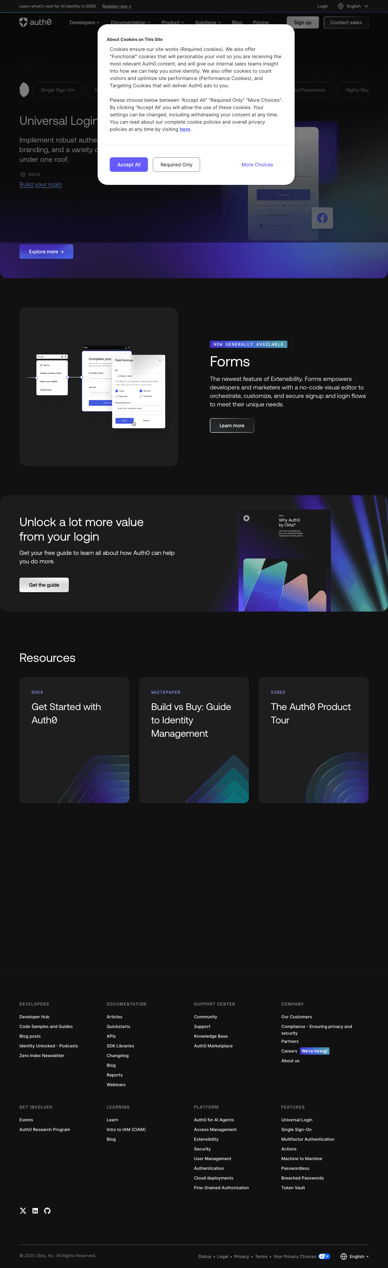Open Zero Index Newsletter link

pyautogui.click(x=42, y=1056)
